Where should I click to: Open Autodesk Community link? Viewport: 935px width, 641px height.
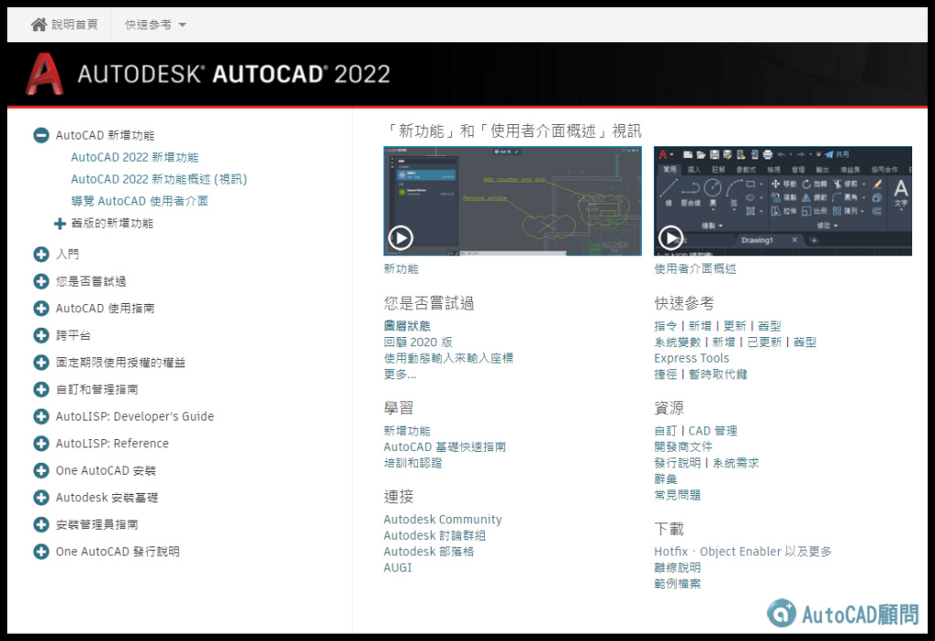pyautogui.click(x=443, y=520)
